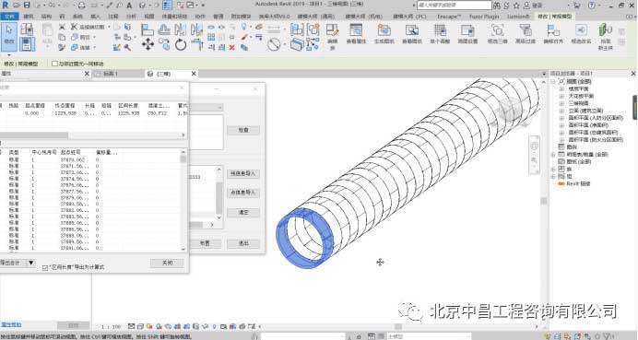Screen dimensions: 638x340
Task: Click the 框选改名 ribbon icon
Action: pos(581,34)
